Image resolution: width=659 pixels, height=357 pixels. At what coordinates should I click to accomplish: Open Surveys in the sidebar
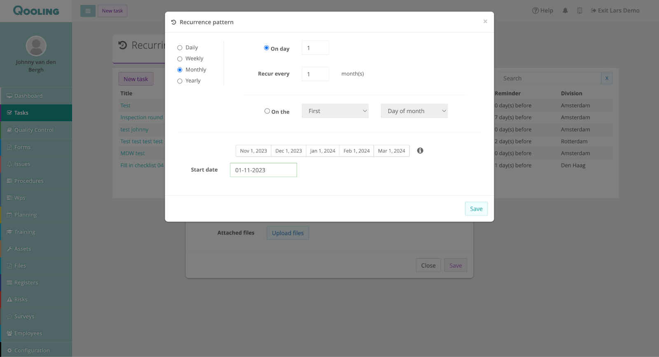pos(36,317)
